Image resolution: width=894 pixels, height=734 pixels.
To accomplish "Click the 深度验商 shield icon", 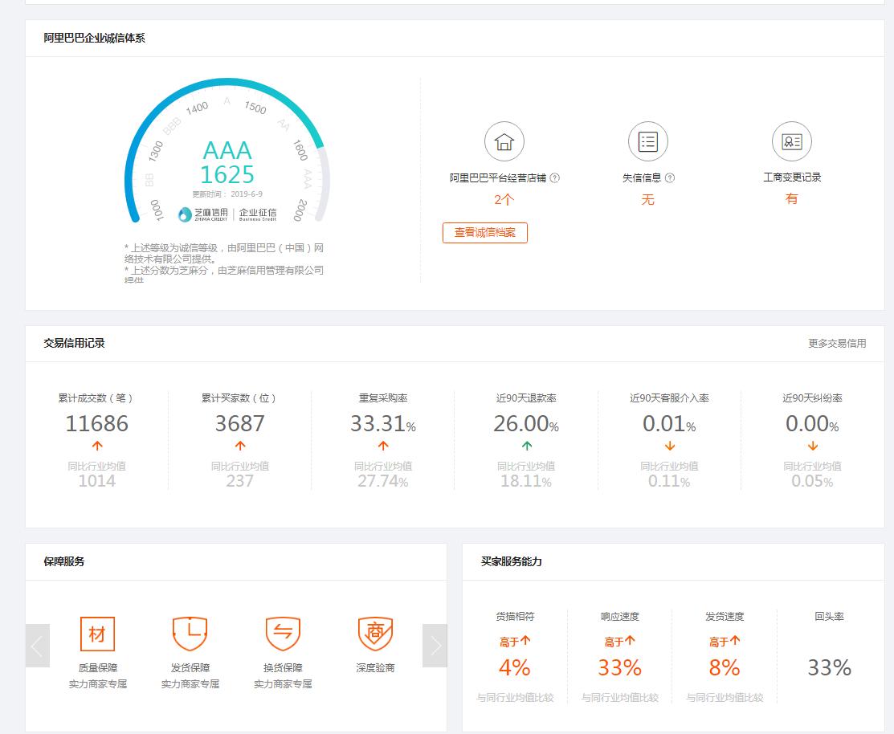I will click(375, 634).
